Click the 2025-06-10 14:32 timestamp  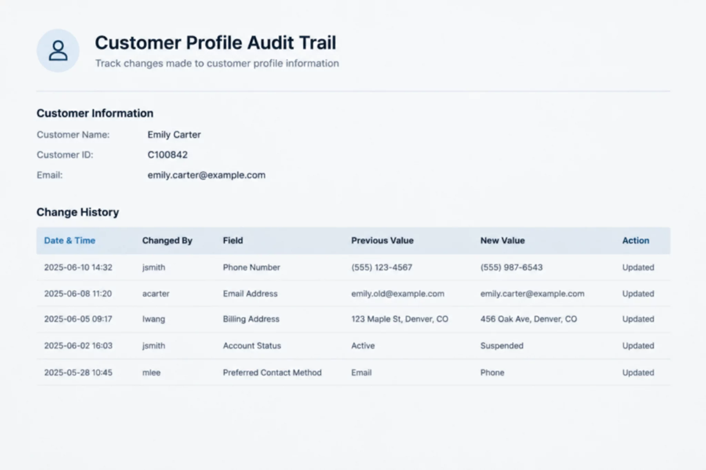pyautogui.click(x=78, y=267)
